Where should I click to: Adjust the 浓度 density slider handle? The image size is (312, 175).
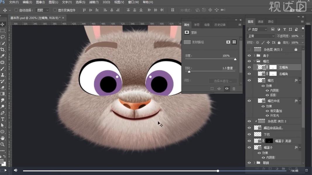tap(235, 59)
